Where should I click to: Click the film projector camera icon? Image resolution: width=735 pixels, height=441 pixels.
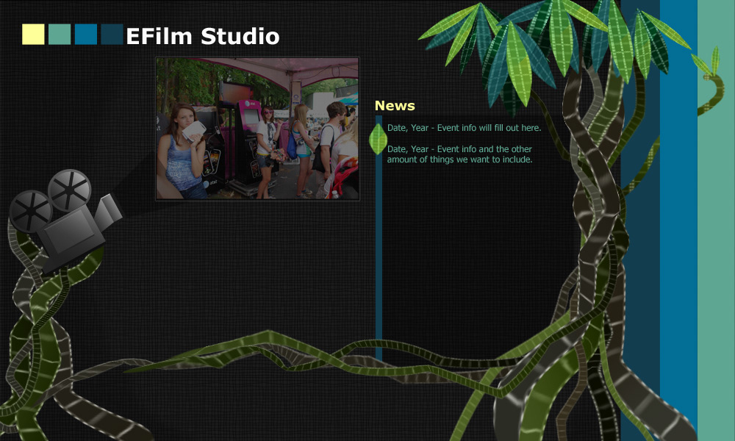click(65, 220)
